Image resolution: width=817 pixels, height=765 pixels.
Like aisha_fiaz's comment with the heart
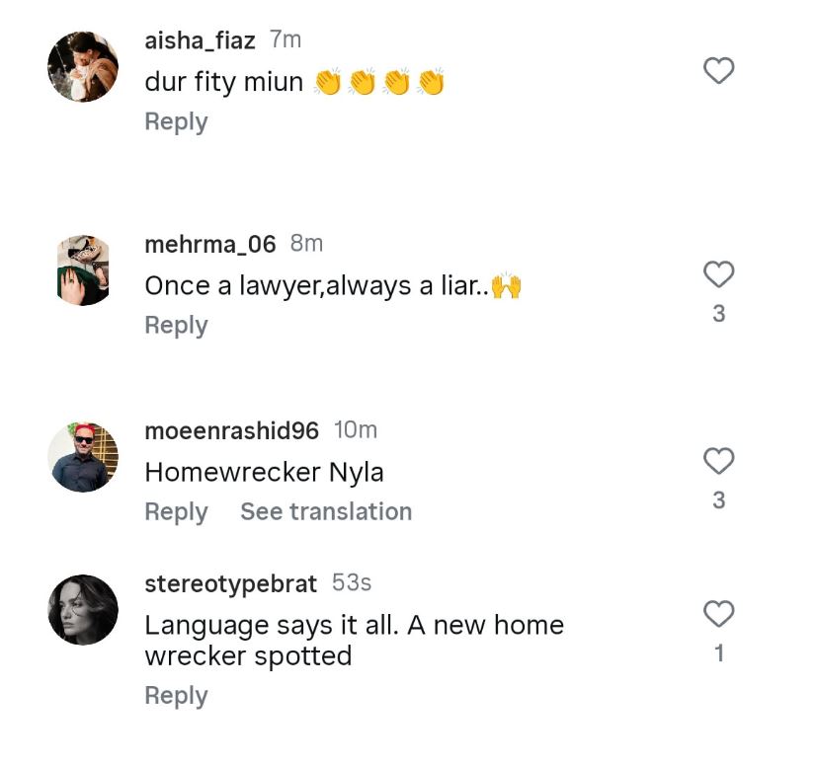[718, 71]
